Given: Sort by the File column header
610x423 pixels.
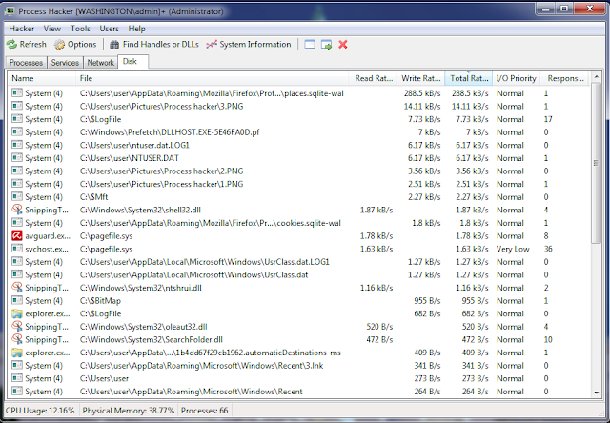Looking at the screenshot, I should 212,78.
